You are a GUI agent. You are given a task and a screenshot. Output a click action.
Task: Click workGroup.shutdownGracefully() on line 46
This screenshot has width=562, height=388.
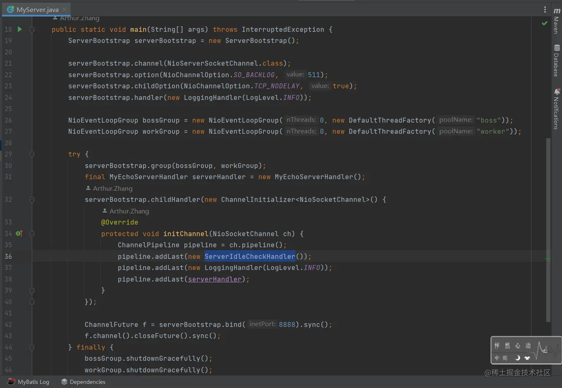tap(147, 370)
